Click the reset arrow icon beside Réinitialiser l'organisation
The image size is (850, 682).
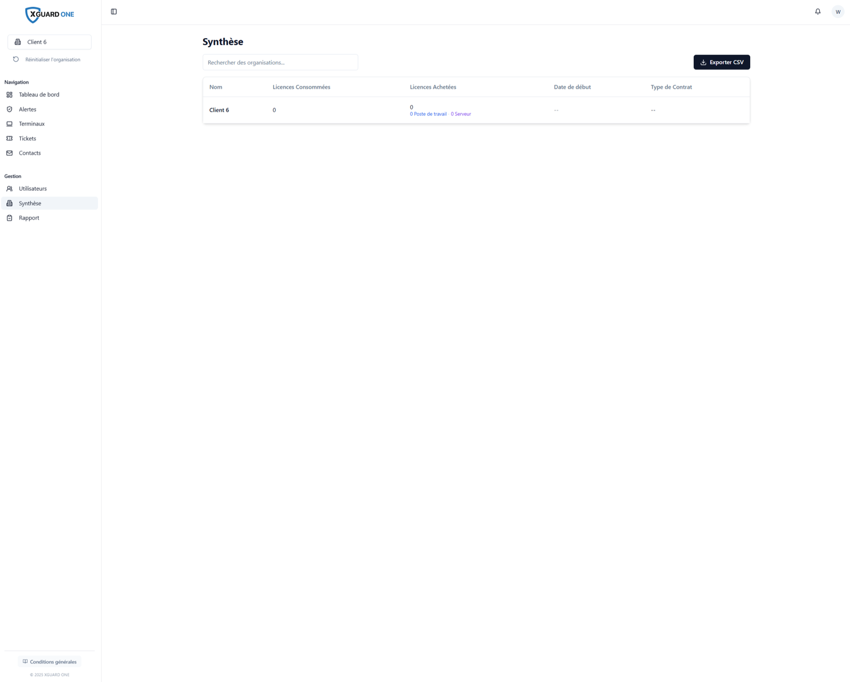(16, 60)
